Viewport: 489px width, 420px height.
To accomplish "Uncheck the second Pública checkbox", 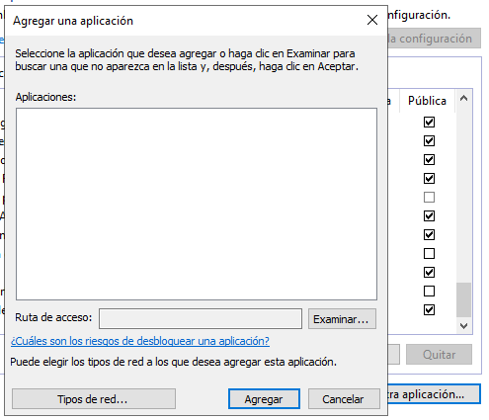I will click(429, 141).
